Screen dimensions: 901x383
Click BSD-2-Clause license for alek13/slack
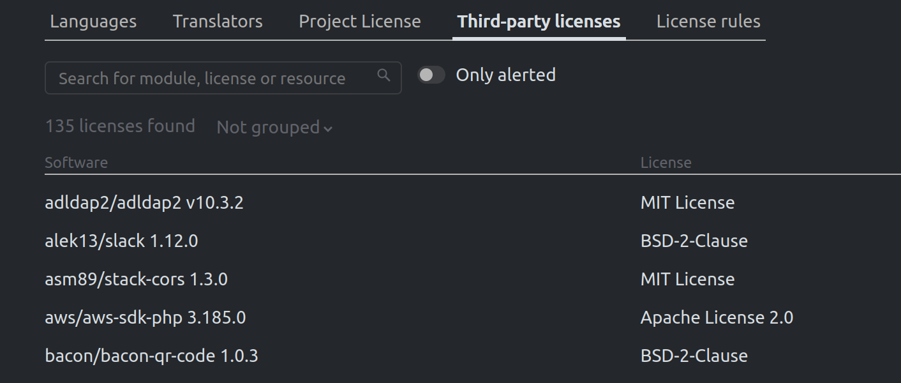pyautogui.click(x=694, y=241)
